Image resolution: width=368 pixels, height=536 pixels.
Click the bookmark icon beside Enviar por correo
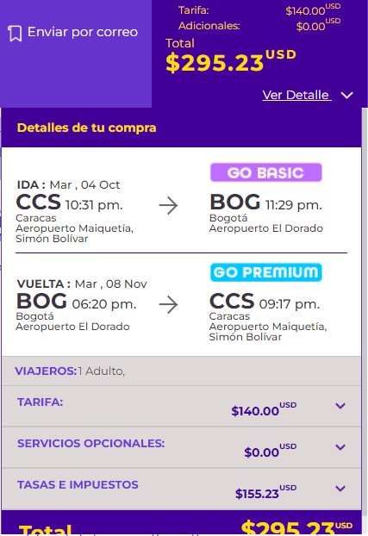point(15,33)
